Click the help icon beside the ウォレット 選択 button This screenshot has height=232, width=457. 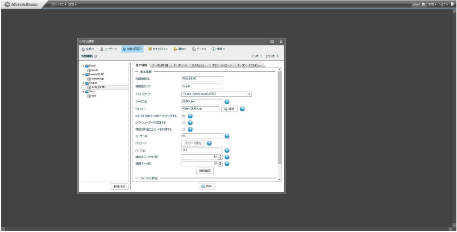(x=242, y=108)
